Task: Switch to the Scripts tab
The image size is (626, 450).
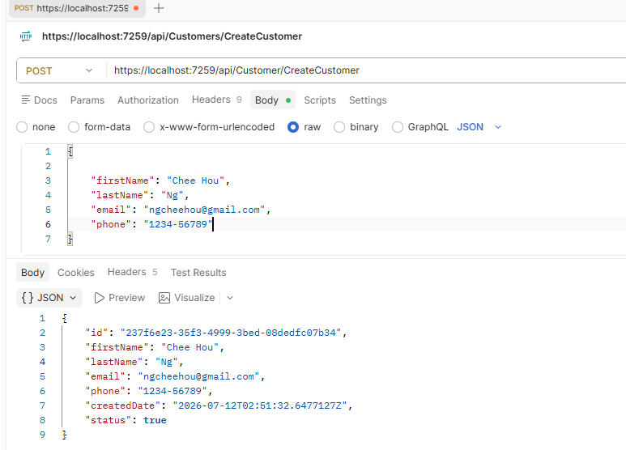Action: 320,100
